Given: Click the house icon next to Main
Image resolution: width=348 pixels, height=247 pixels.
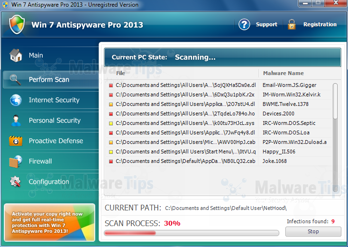Looking at the screenshot, I should point(16,56).
